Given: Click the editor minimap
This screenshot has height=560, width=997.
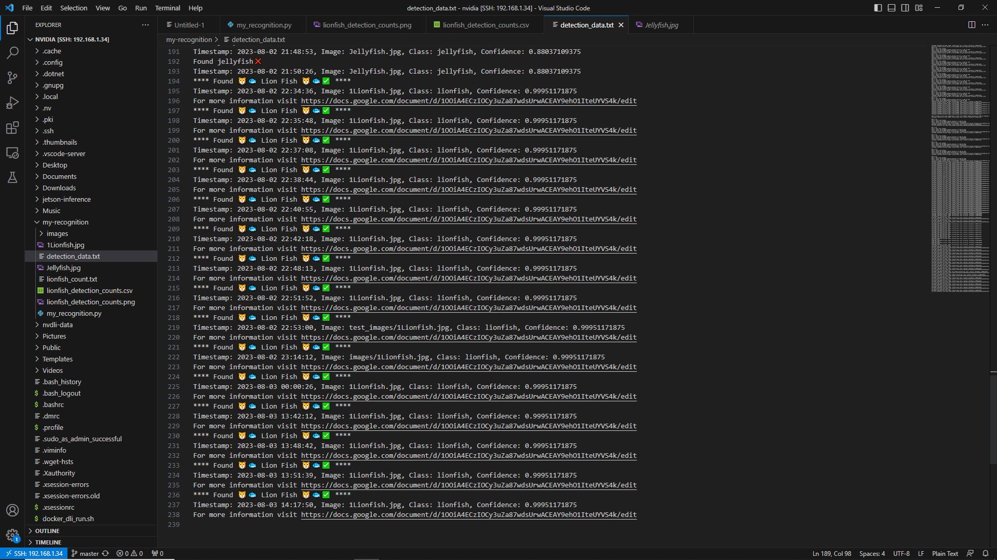Looking at the screenshot, I should click(960, 169).
